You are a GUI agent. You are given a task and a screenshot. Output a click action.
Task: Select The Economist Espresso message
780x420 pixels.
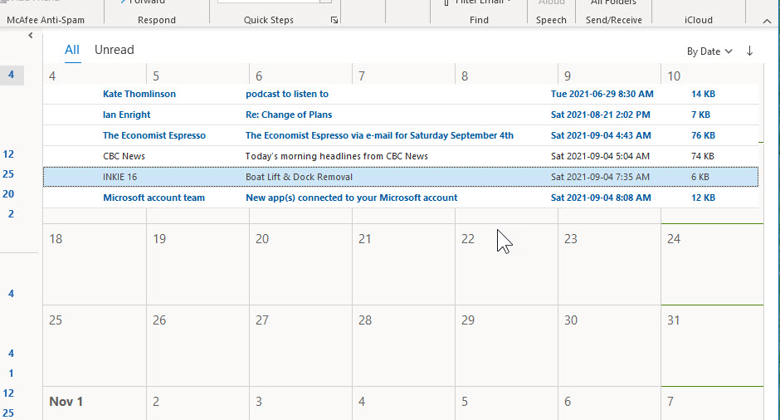[378, 135]
